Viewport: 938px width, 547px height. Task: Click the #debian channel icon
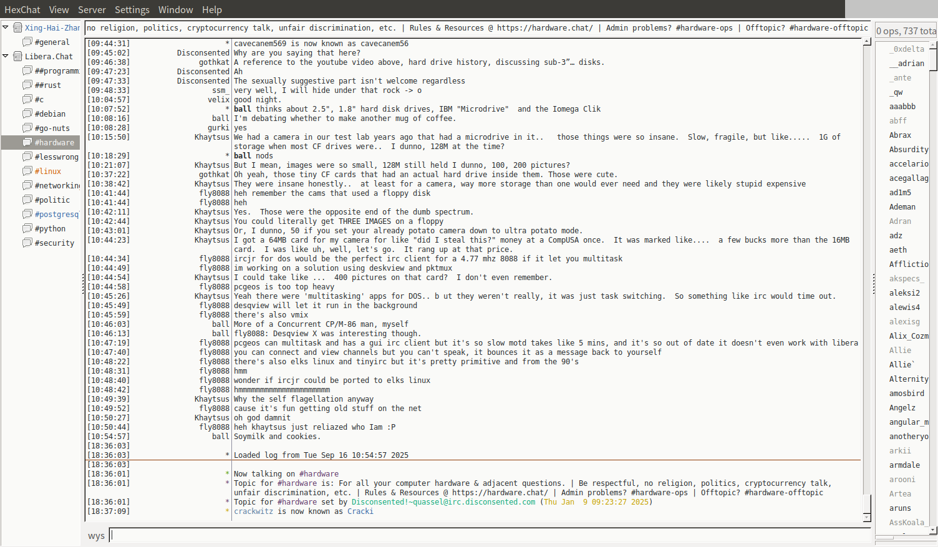coord(27,114)
